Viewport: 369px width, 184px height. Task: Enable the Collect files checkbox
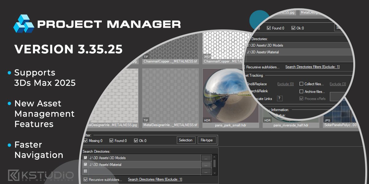click(x=301, y=84)
